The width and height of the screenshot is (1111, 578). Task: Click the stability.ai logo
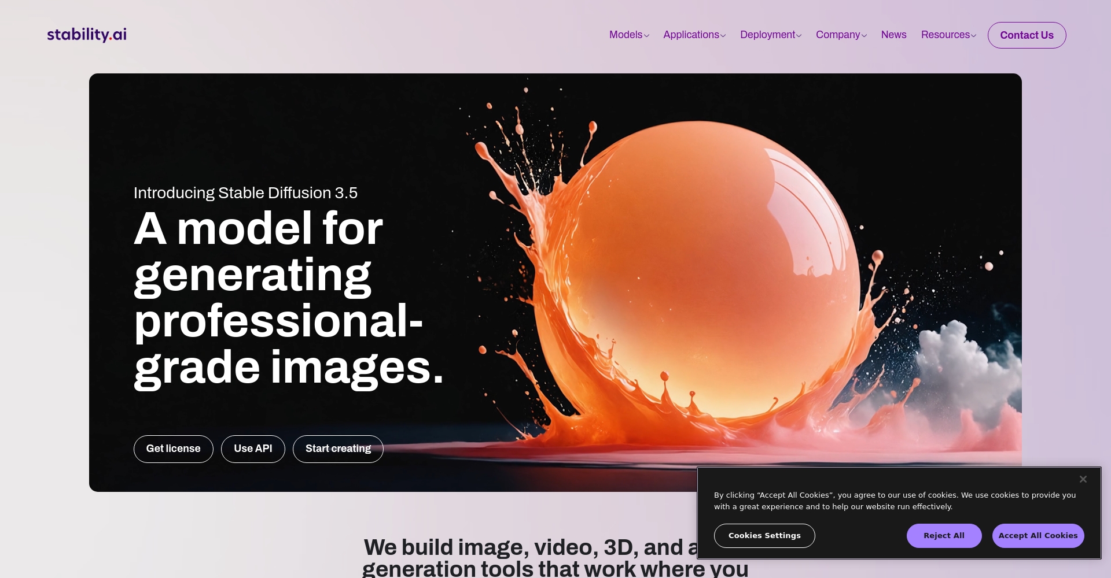[x=87, y=35]
